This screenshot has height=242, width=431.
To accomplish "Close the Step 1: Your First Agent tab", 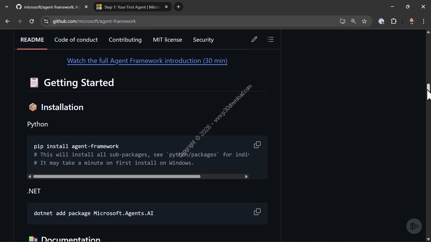I will (166, 7).
